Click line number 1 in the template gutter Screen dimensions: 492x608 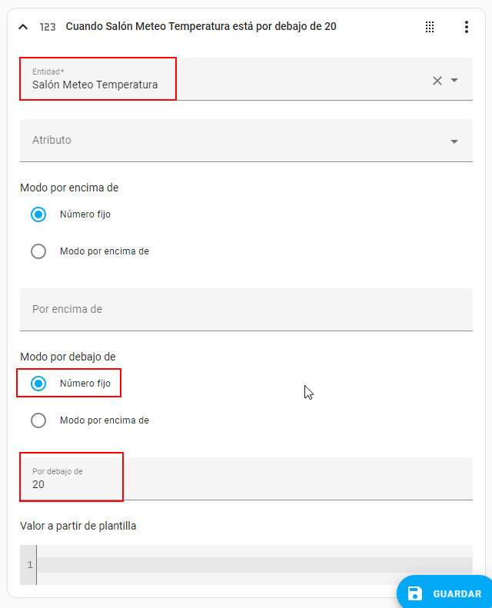pyautogui.click(x=29, y=565)
